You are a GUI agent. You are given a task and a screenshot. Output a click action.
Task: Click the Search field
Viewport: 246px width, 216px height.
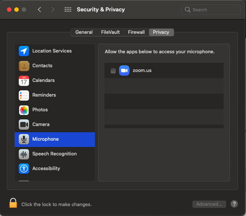[211, 10]
